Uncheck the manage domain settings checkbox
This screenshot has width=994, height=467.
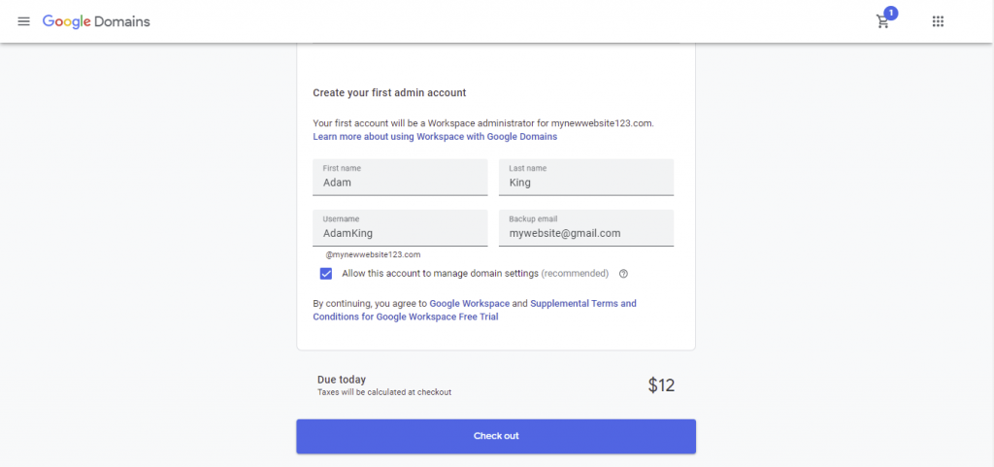pos(326,274)
